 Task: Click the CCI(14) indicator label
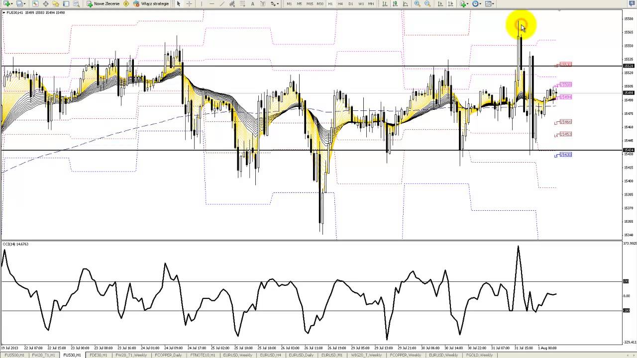15,244
